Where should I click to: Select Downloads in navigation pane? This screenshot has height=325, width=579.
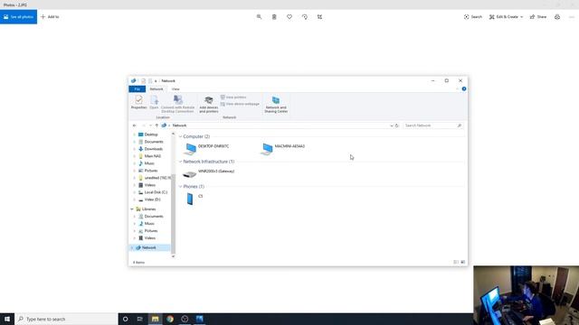[153, 149]
